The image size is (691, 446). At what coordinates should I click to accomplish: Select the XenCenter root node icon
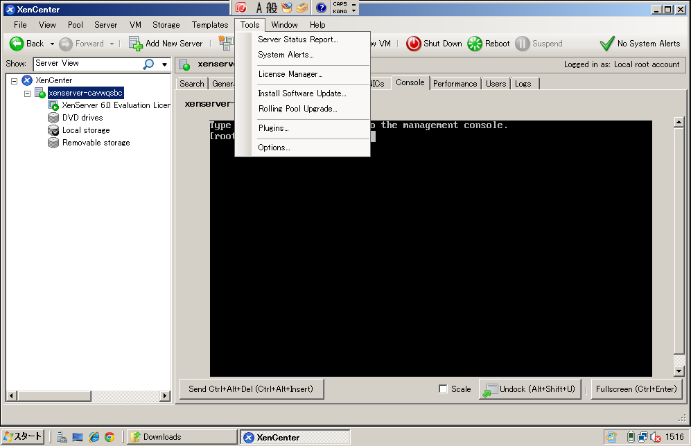coord(27,80)
